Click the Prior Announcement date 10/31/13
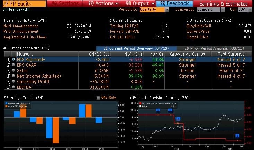 (x=83, y=31)
